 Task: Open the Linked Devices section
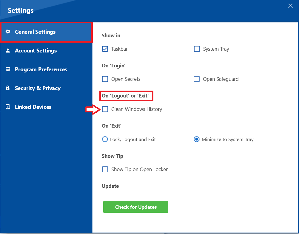46,107
